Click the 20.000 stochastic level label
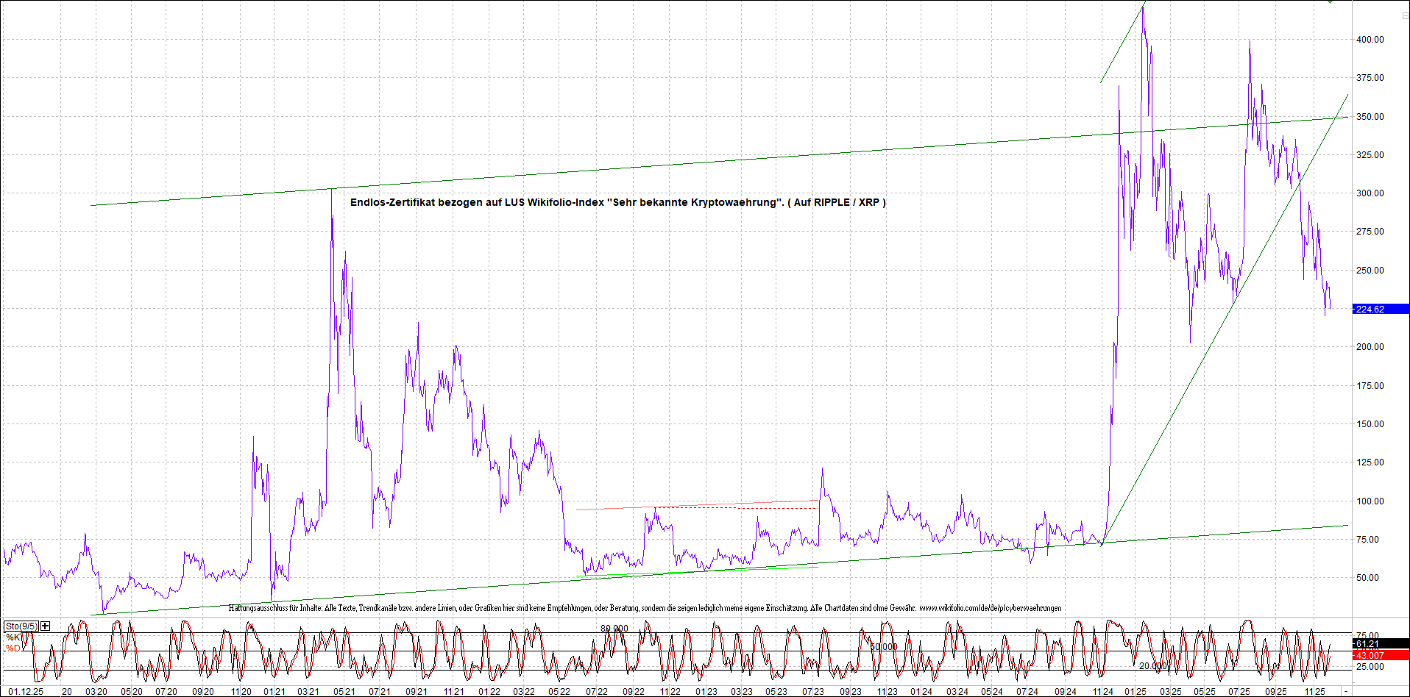 coord(1152,666)
